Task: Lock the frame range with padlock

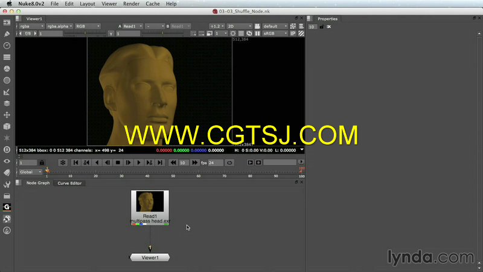Action: coord(42,163)
